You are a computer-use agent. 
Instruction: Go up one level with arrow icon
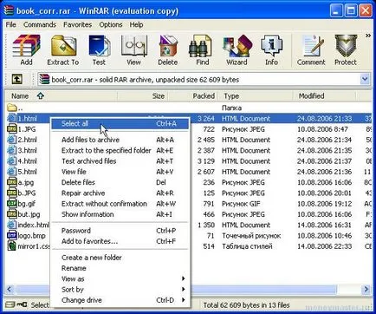coord(17,79)
